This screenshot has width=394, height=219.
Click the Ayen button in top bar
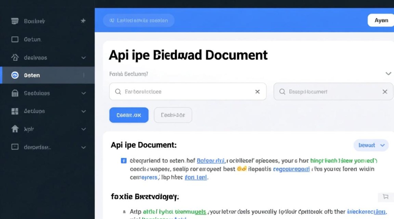381,20
